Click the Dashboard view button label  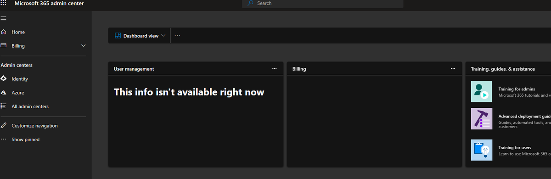(141, 36)
